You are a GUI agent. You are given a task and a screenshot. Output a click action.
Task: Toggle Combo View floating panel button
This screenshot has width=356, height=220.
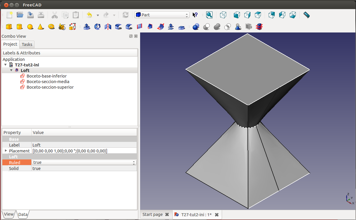[131, 36]
